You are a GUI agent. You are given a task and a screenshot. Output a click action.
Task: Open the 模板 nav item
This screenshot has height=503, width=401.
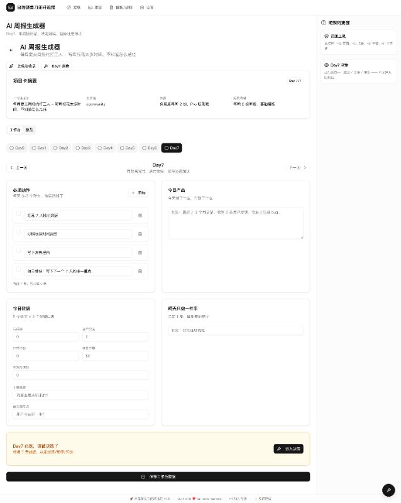pos(121,8)
